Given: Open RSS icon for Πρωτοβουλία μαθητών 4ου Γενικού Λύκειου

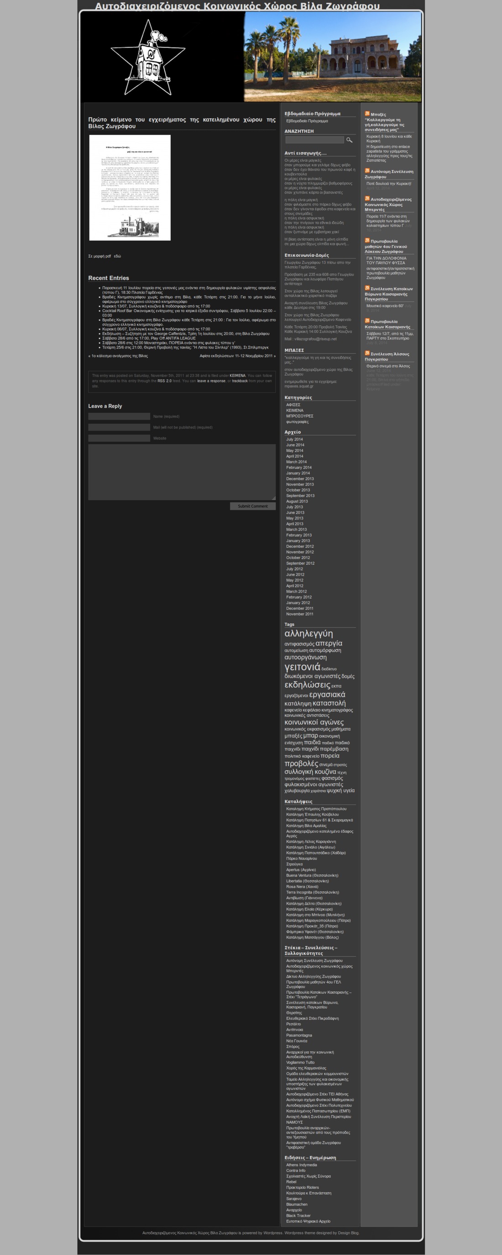Looking at the screenshot, I should point(367,240).
